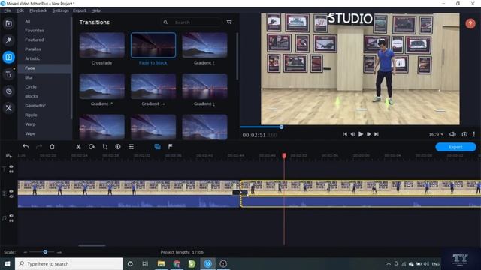Open the Import media tab icon
Screen dimensions: 481x270
[8, 23]
